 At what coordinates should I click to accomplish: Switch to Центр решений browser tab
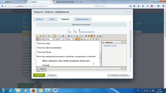click(x=65, y=2)
